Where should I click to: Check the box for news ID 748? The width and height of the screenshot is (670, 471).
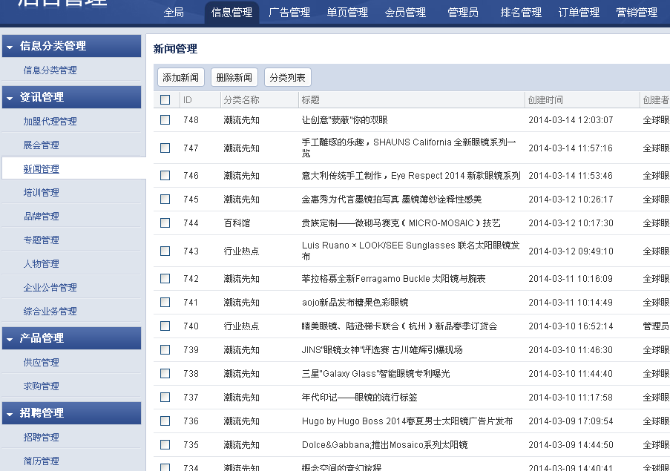click(x=165, y=120)
